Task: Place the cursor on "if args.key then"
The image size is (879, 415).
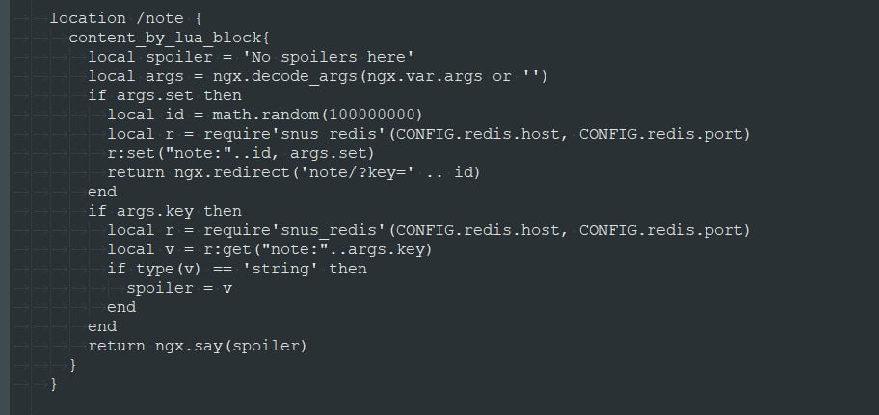Action: (x=165, y=211)
